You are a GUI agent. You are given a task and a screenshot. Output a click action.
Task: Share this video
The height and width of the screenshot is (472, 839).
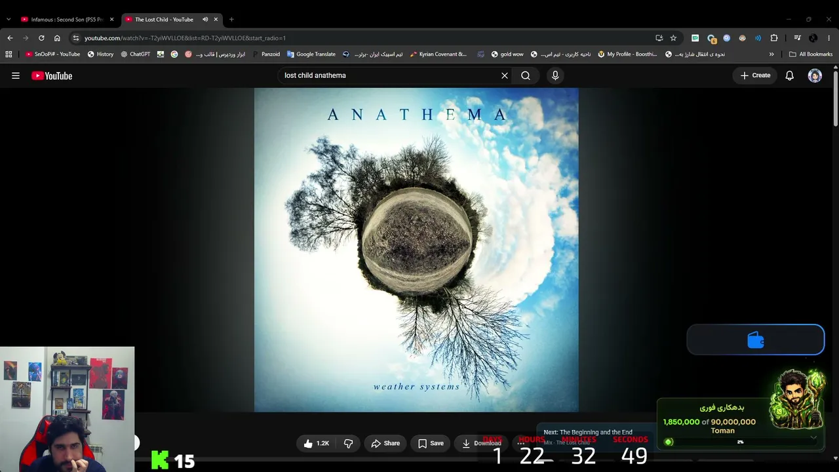[385, 443]
